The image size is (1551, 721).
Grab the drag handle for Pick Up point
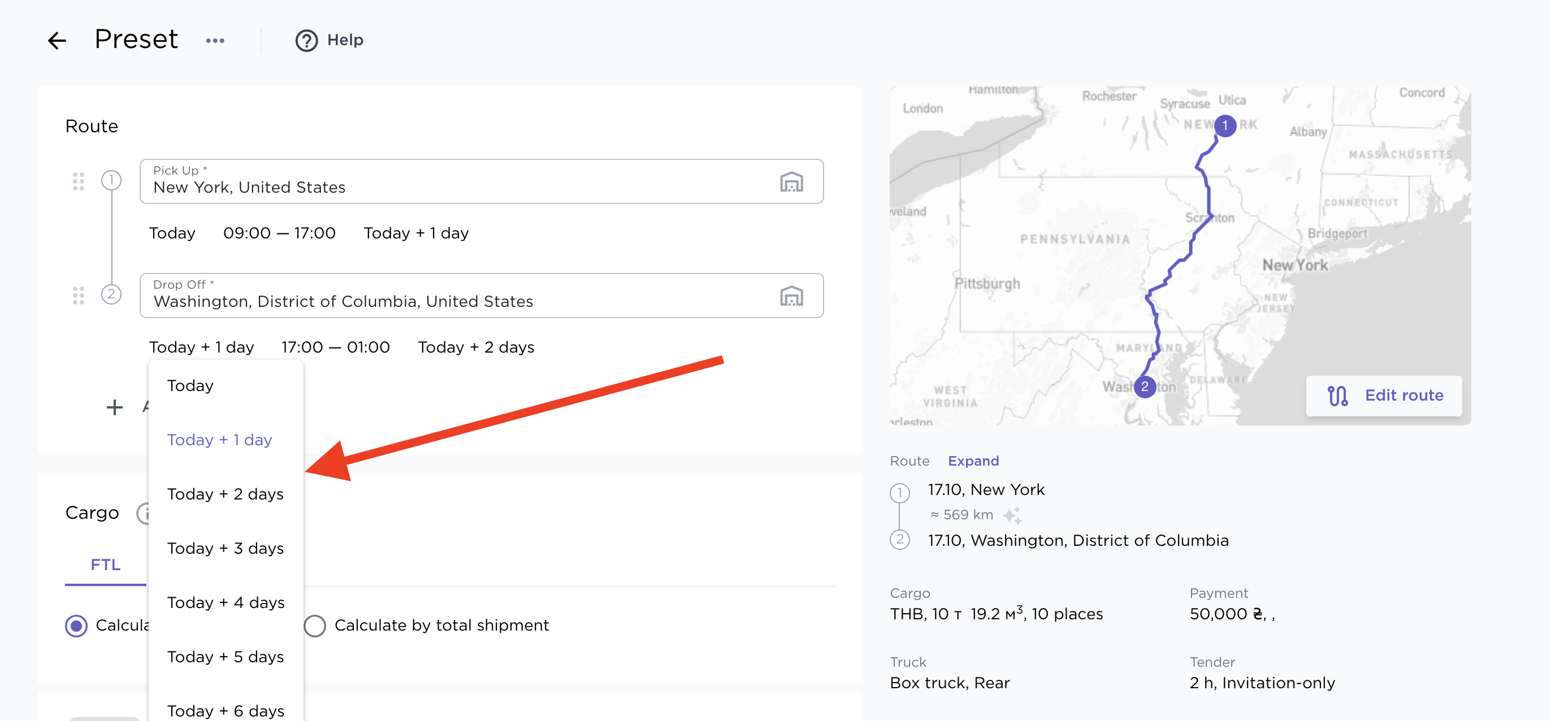(x=78, y=181)
